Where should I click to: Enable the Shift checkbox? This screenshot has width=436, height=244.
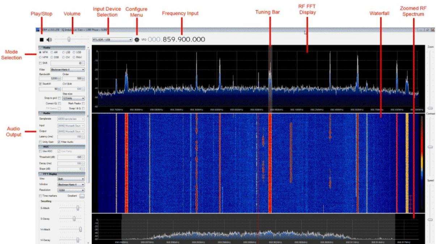click(40, 63)
